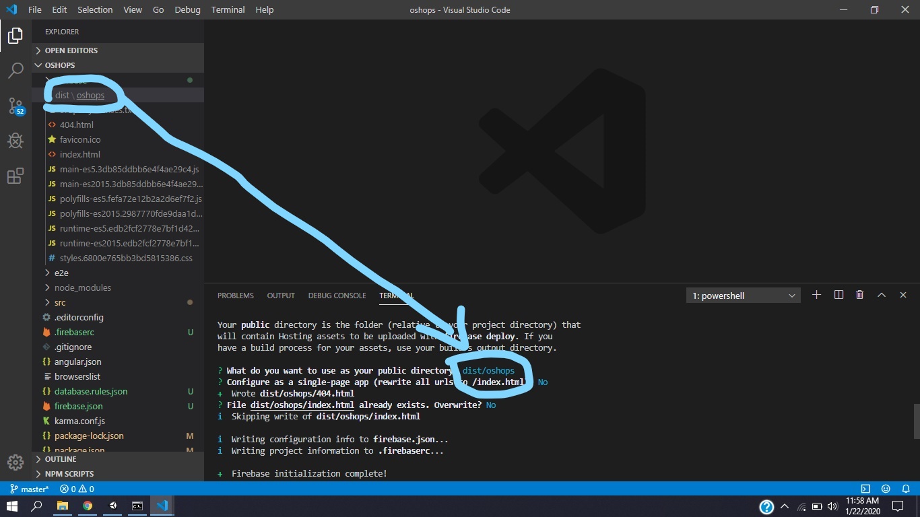Click feedback smiley in status bar
This screenshot has width=920, height=517.
(x=886, y=489)
